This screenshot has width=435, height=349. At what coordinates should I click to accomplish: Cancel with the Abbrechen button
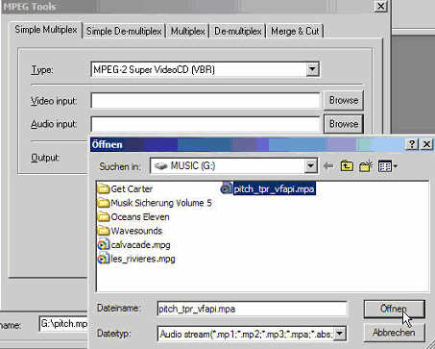[x=395, y=333]
